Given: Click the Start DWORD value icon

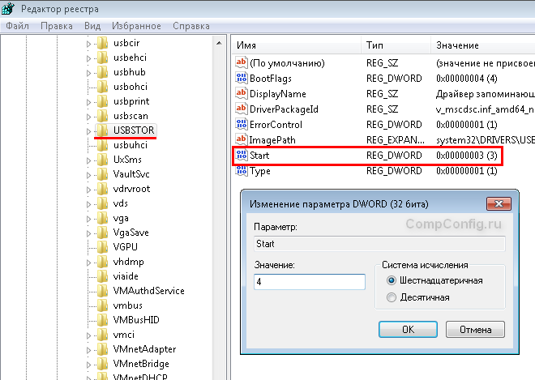Looking at the screenshot, I should pos(240,156).
